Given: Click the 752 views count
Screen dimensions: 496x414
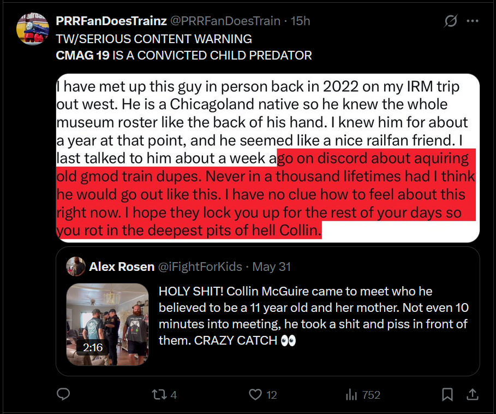Looking at the screenshot, I should pyautogui.click(x=371, y=394).
